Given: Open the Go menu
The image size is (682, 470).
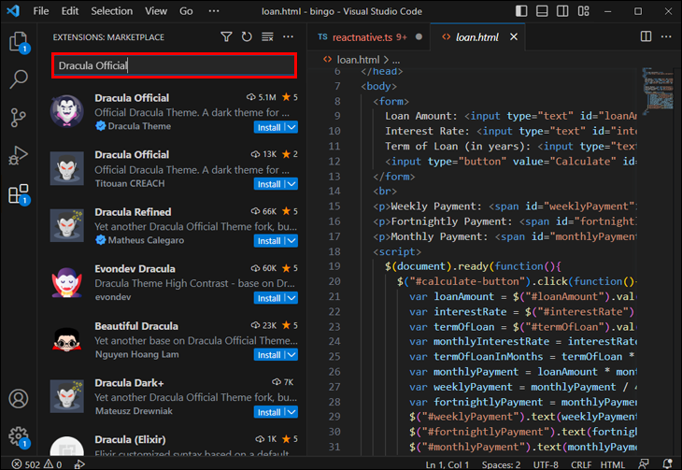Looking at the screenshot, I should click(186, 11).
